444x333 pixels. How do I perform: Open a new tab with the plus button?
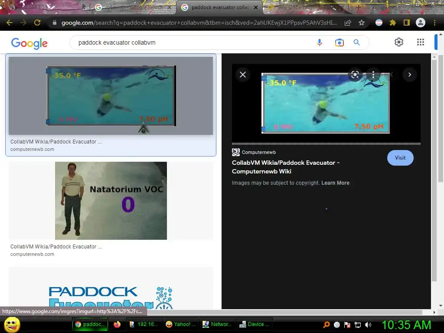pos(358,7)
